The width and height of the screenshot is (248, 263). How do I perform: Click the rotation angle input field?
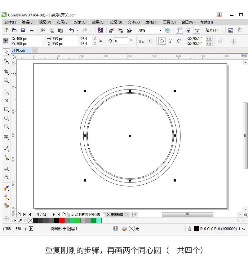(121, 41)
